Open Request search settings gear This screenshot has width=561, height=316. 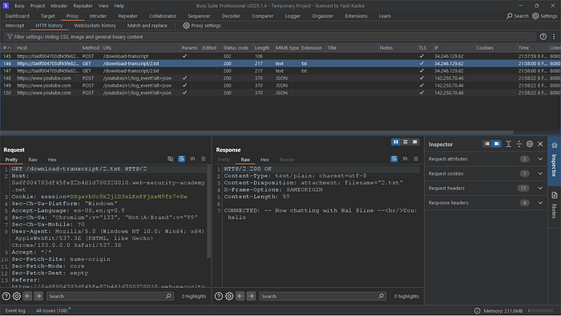[x=17, y=296]
